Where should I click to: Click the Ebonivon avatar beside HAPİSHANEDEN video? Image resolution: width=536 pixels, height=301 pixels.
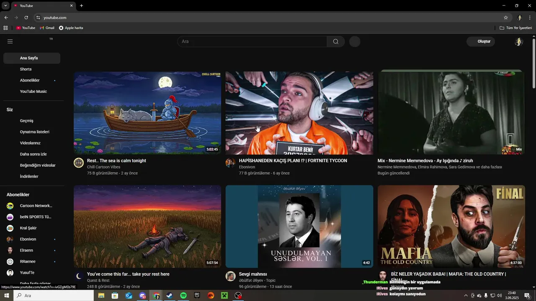[x=230, y=163]
